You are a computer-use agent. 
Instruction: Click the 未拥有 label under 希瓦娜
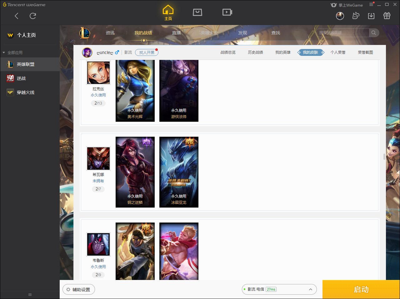click(98, 181)
